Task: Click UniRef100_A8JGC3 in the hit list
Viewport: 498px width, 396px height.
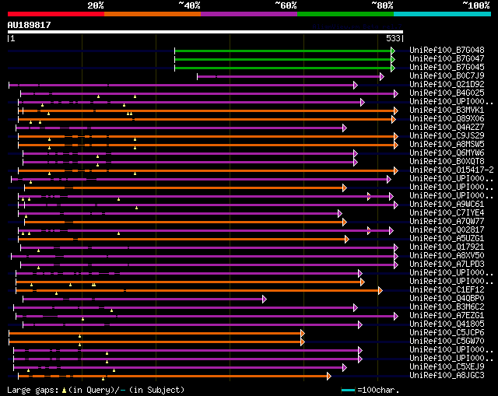Action: [447, 375]
